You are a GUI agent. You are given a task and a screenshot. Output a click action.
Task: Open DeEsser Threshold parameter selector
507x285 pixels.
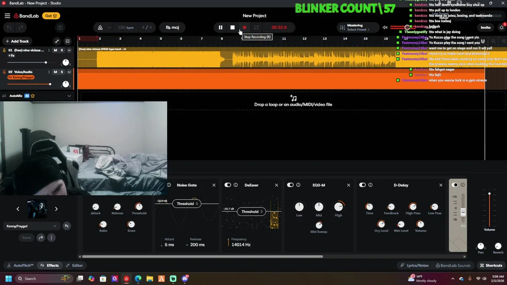click(252, 212)
